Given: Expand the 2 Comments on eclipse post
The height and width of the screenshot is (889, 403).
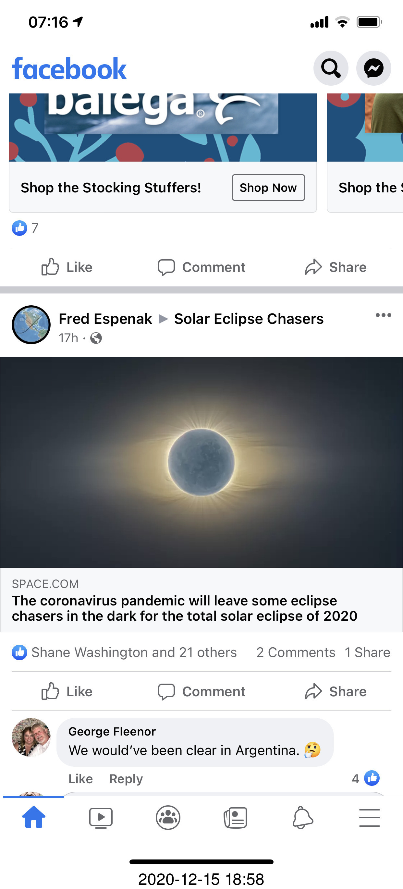Looking at the screenshot, I should tap(296, 652).
